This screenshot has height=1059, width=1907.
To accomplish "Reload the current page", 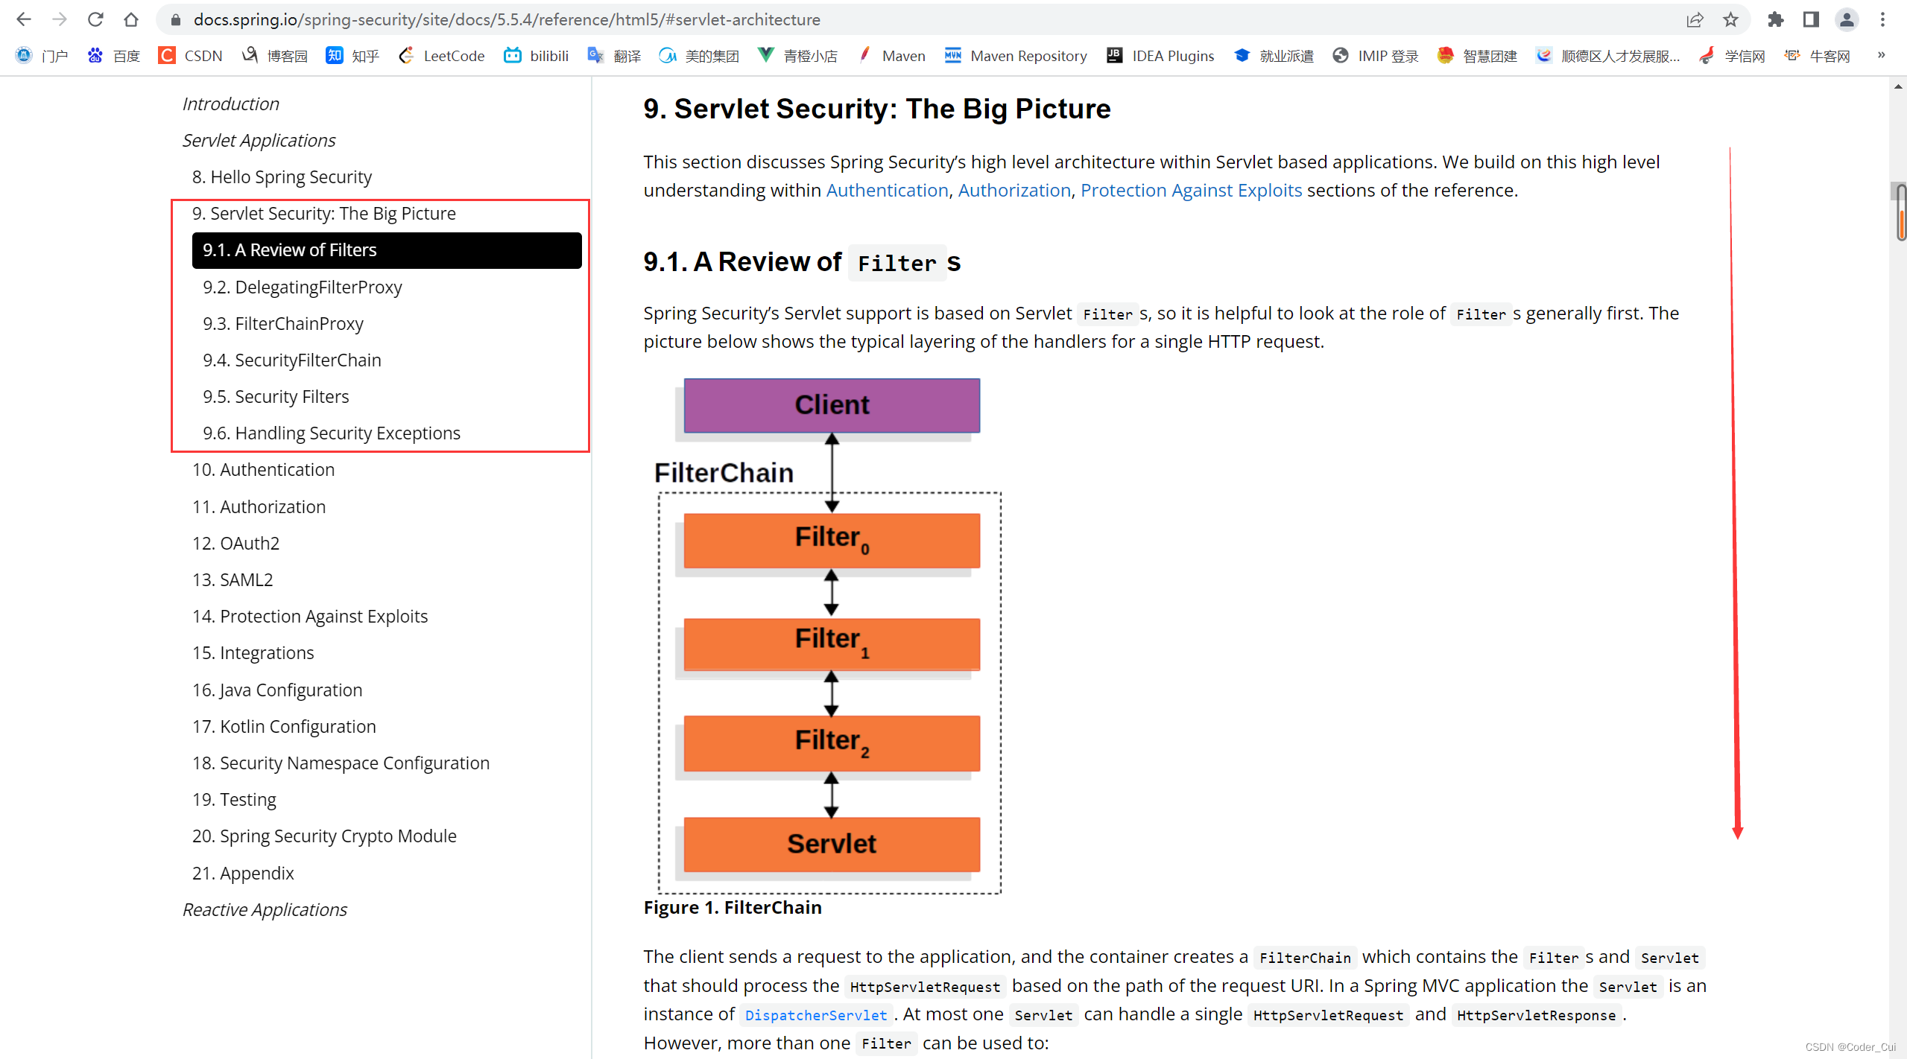I will coord(95,19).
